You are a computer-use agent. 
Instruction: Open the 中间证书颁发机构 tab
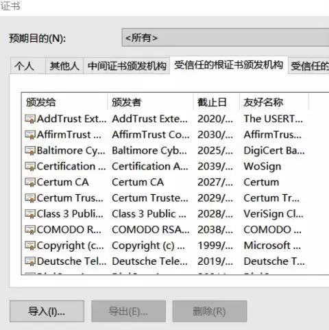tap(127, 66)
